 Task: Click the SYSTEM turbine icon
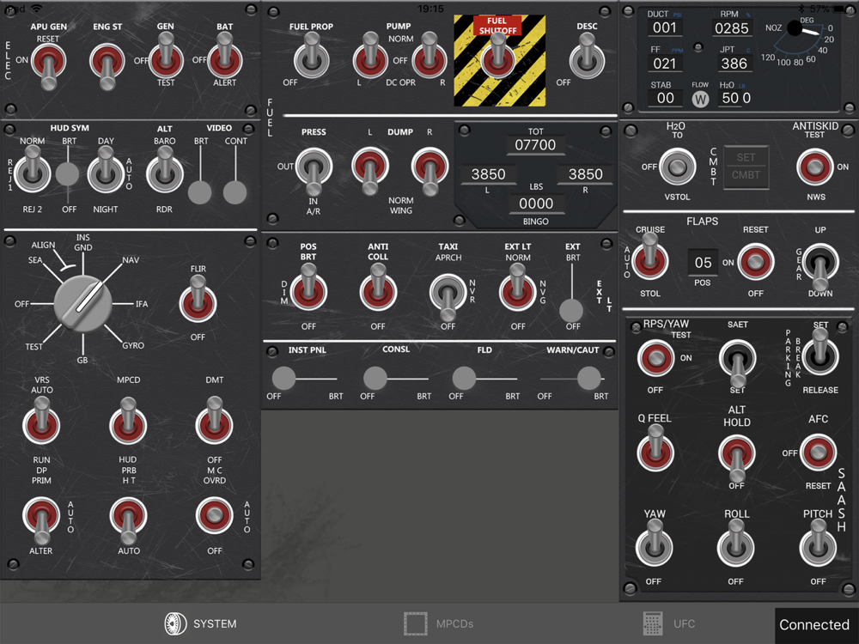pyautogui.click(x=175, y=623)
